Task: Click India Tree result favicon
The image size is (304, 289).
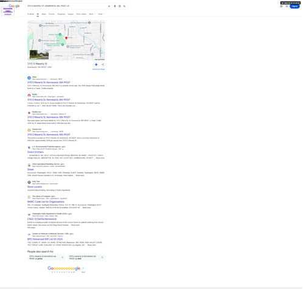Action: click(29, 182)
